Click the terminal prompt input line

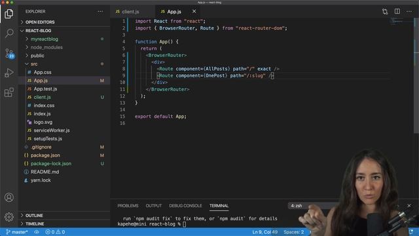pos(152,224)
